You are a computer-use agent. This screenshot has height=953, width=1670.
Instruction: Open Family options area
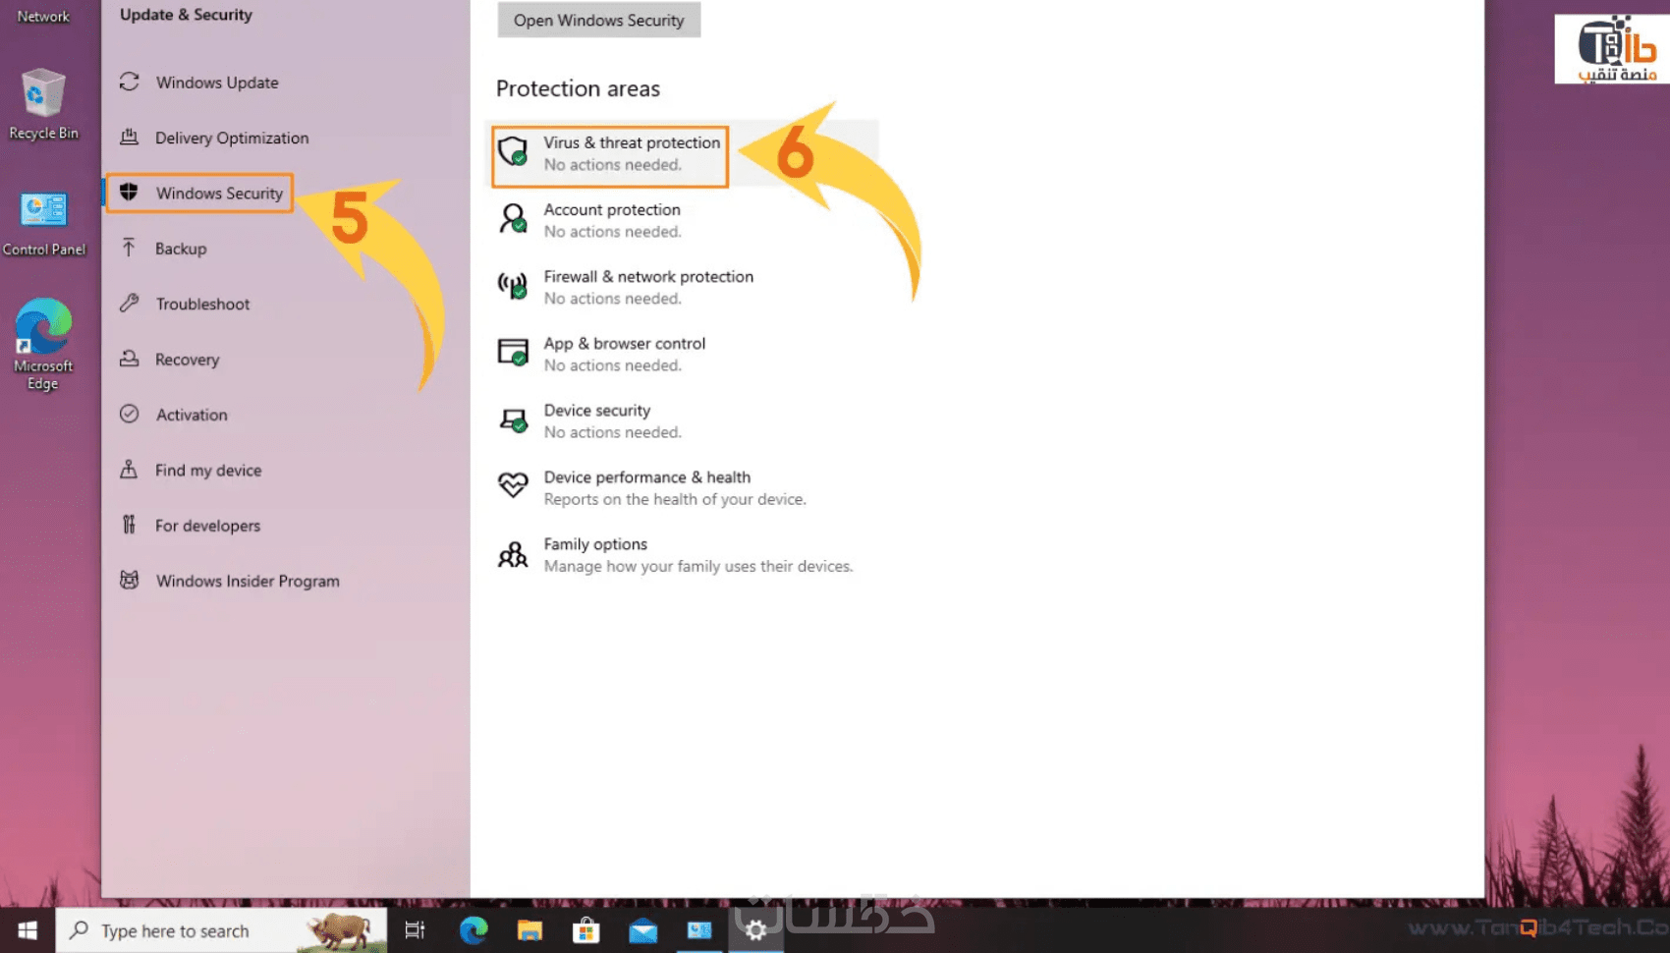click(675, 554)
